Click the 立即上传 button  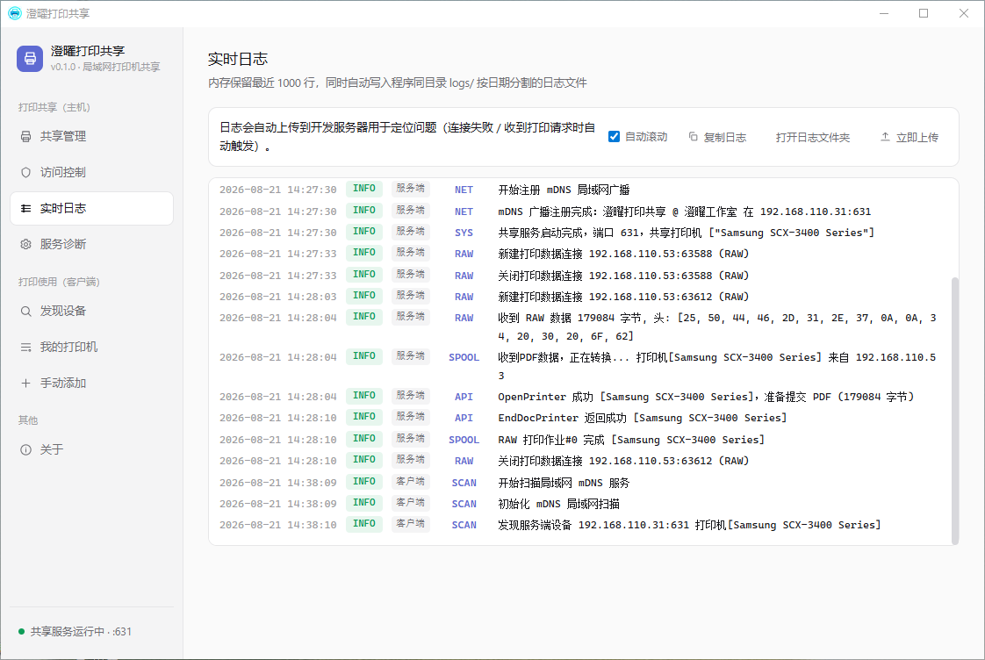pyautogui.click(x=910, y=137)
